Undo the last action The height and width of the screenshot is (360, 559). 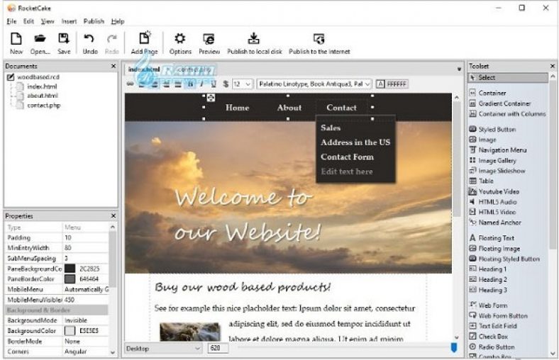(90, 43)
